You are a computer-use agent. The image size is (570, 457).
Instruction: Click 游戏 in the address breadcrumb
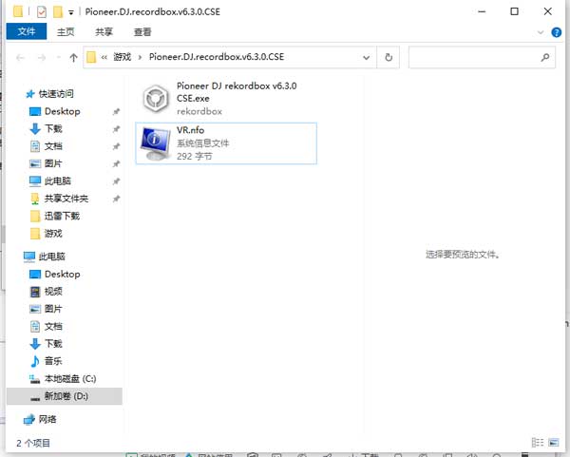[x=122, y=57]
